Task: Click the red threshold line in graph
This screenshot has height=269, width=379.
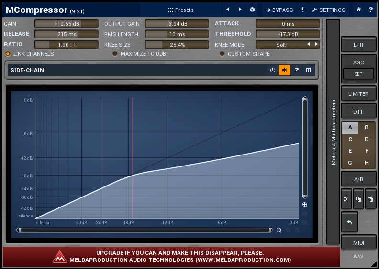Action: pyautogui.click(x=133, y=158)
